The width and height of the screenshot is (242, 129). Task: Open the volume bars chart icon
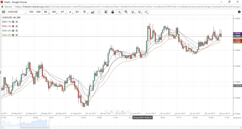coord(92,12)
